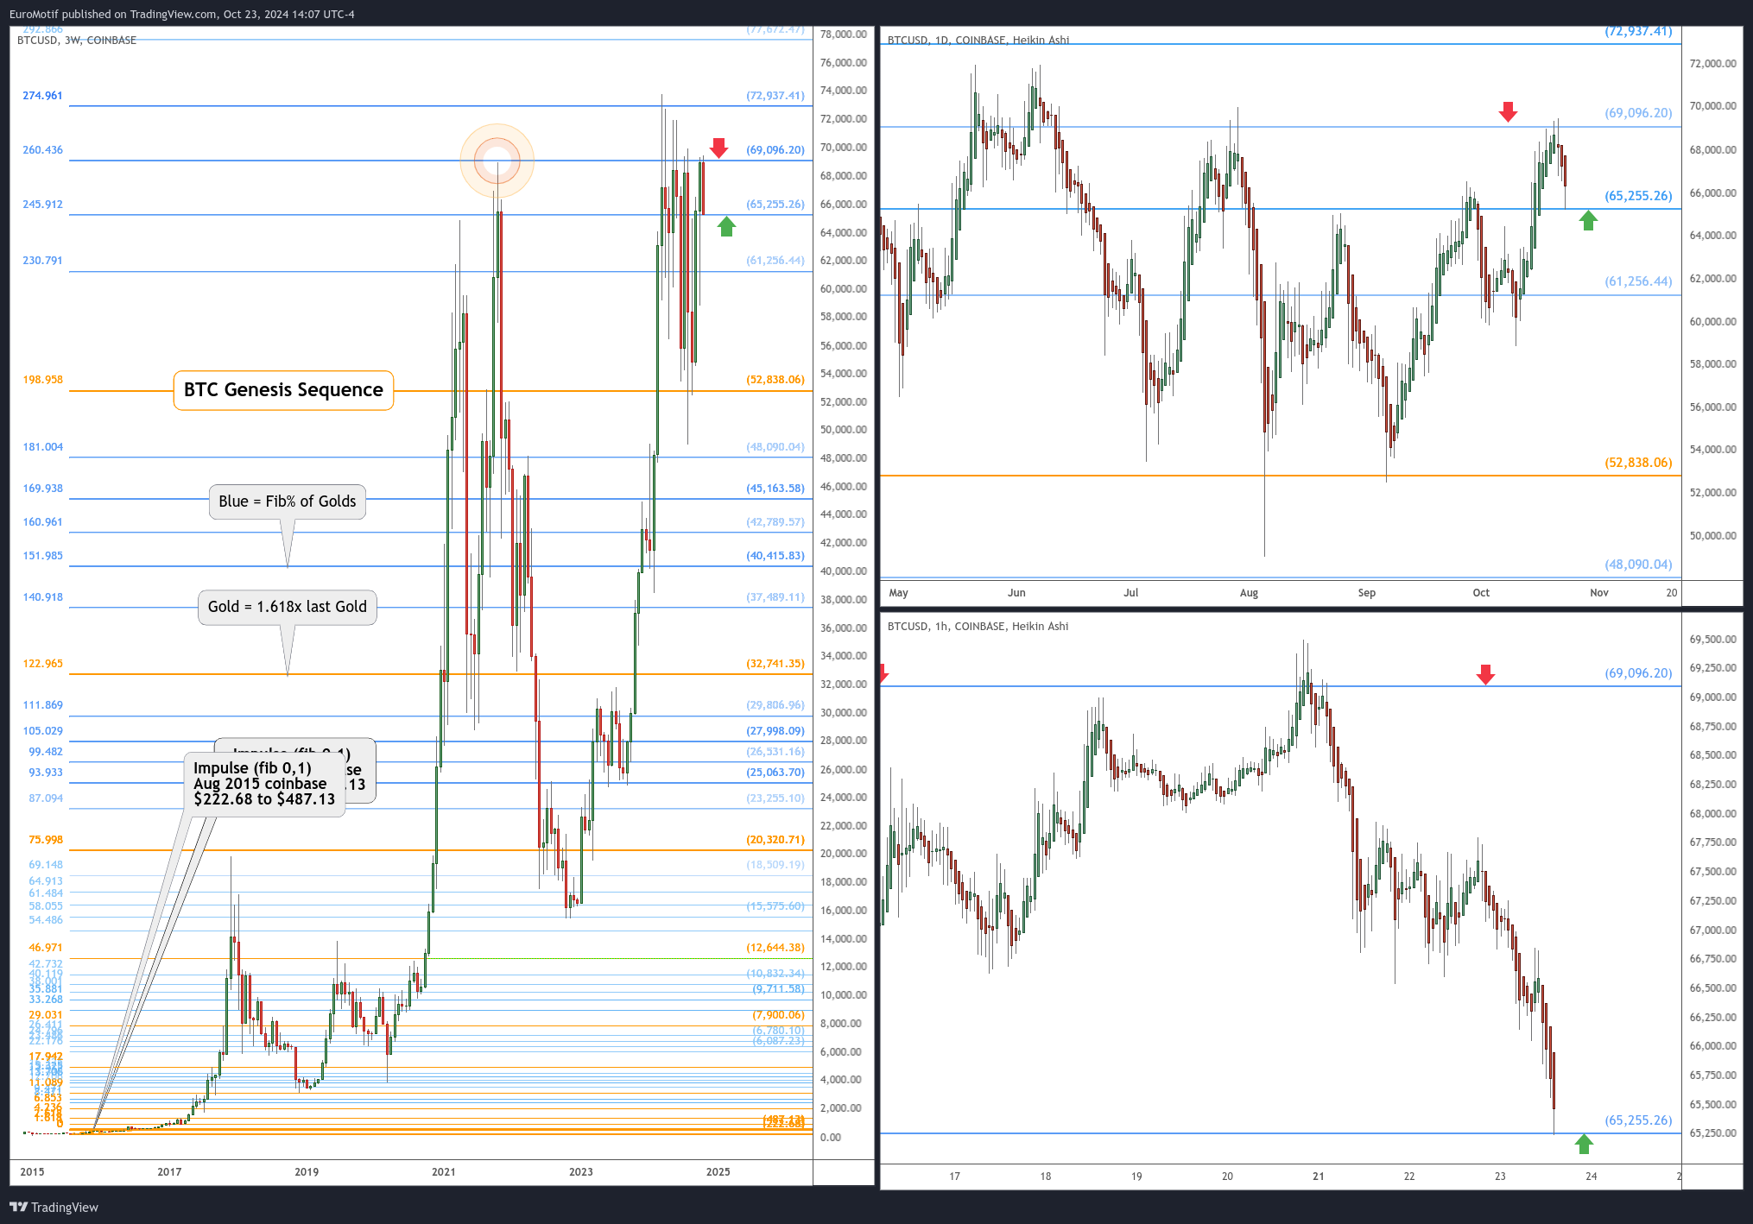This screenshot has width=1753, height=1224.
Task: Click the 245.912 fib level label
Action: point(42,205)
